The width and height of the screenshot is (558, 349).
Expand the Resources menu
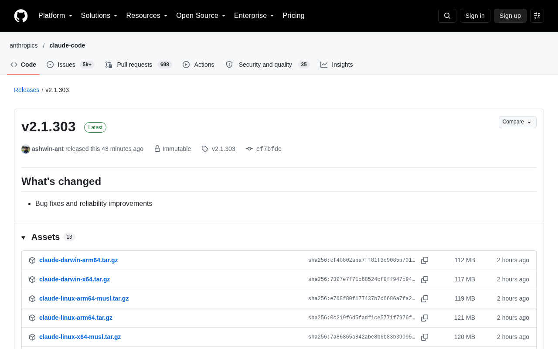pyautogui.click(x=147, y=16)
